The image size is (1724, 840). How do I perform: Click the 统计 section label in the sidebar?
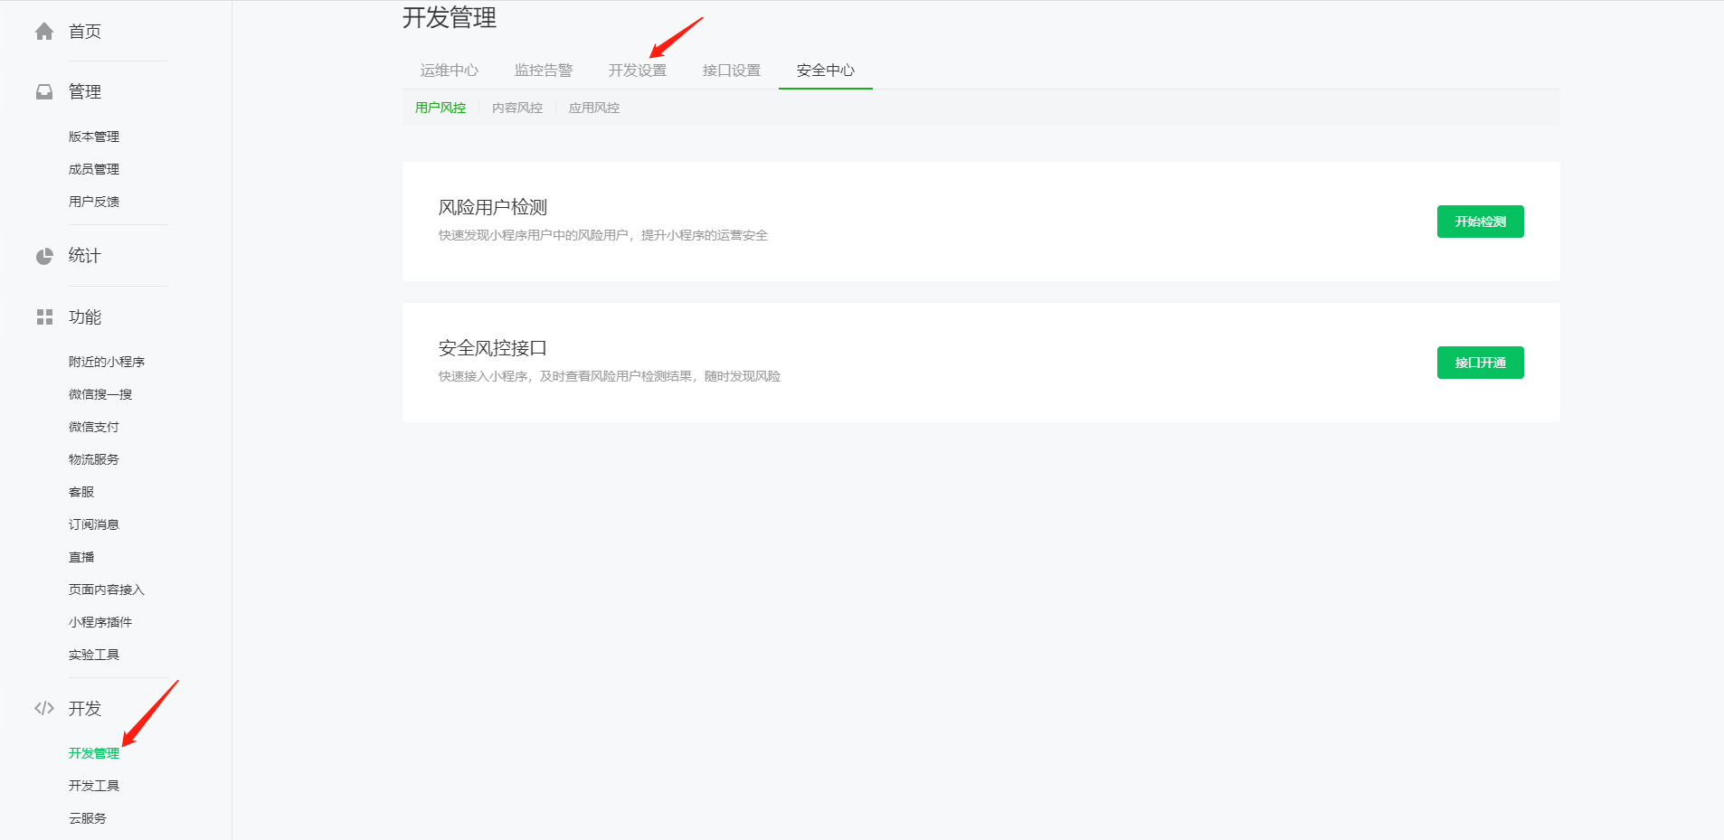pos(85,256)
